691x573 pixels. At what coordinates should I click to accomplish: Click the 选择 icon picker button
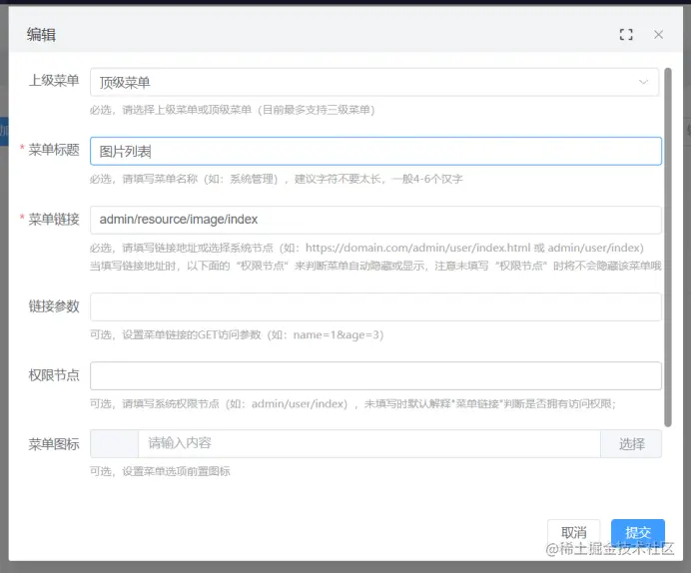(631, 443)
